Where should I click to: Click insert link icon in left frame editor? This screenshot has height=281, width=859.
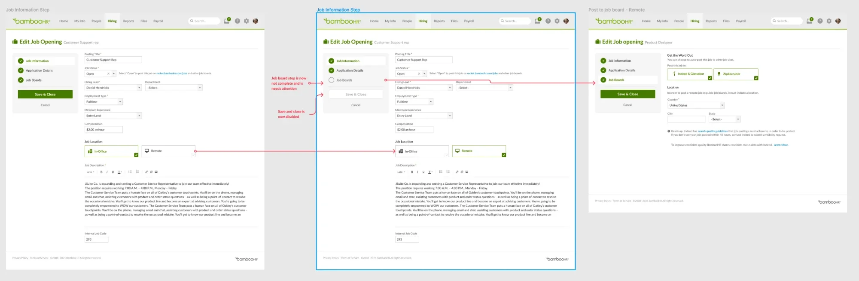coord(146,172)
